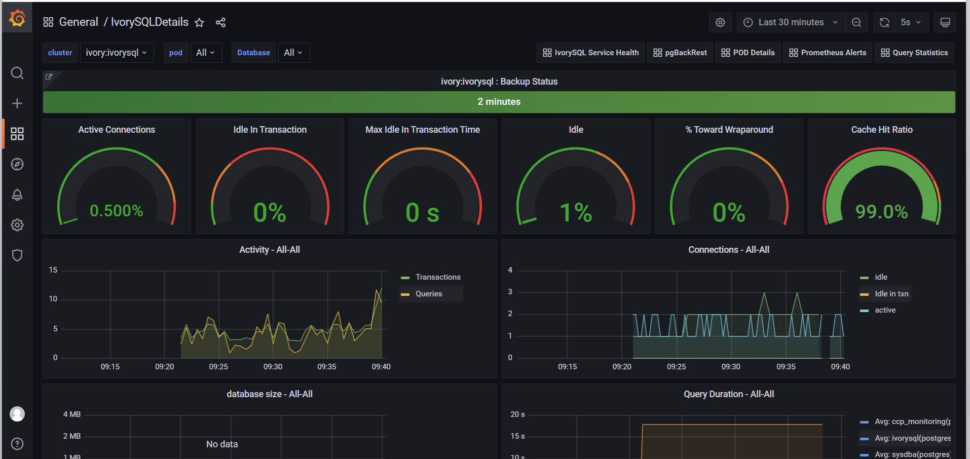
Task: Open the Grafana home logo
Action: click(17, 19)
